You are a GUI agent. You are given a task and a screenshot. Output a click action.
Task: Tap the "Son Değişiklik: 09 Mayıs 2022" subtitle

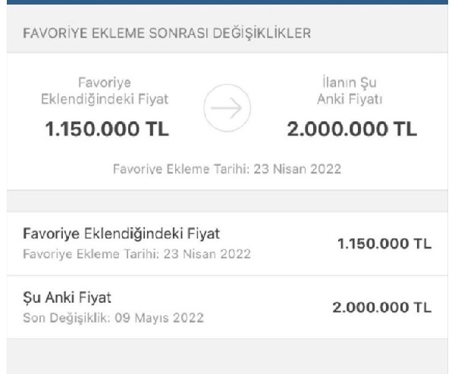[x=111, y=316]
